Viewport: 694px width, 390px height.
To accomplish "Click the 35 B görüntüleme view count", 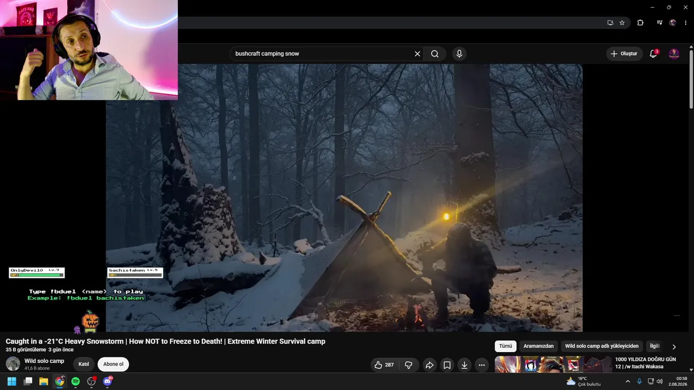I will click(x=26, y=350).
